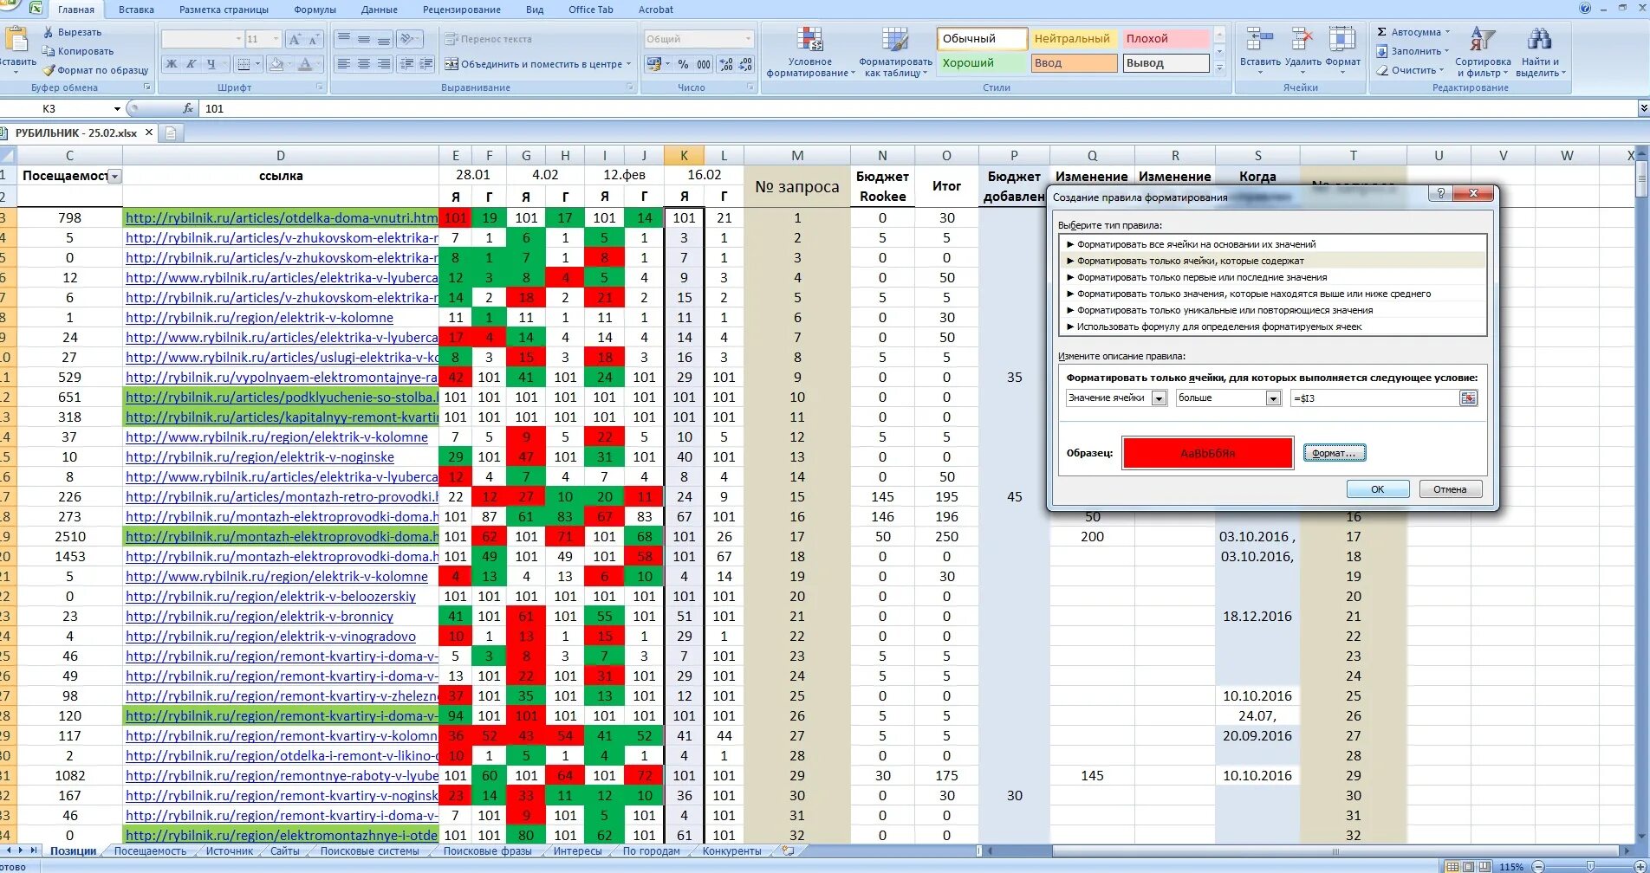The width and height of the screenshot is (1650, 873).
Task: Click Отмена to cancel the rule dialog
Action: [1450, 489]
